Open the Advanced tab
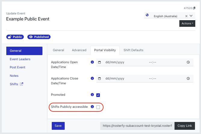The image size is (201, 134). (x=79, y=50)
